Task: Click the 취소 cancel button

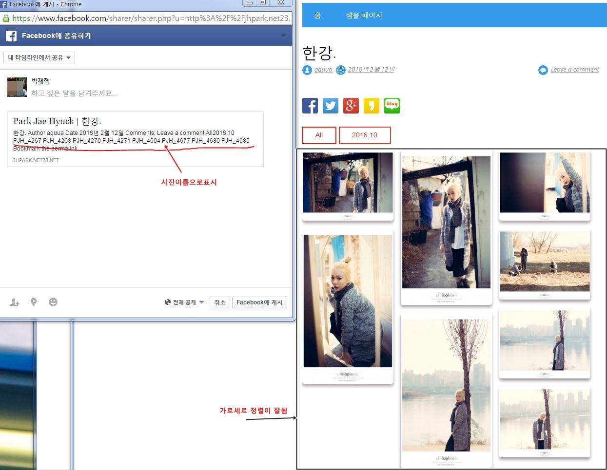Action: tap(220, 302)
